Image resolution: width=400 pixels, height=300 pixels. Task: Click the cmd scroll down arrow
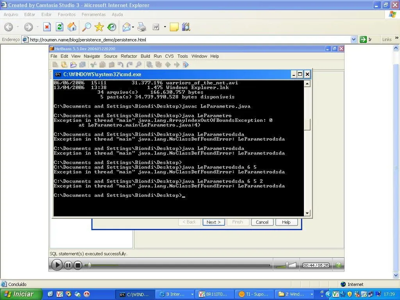307,213
